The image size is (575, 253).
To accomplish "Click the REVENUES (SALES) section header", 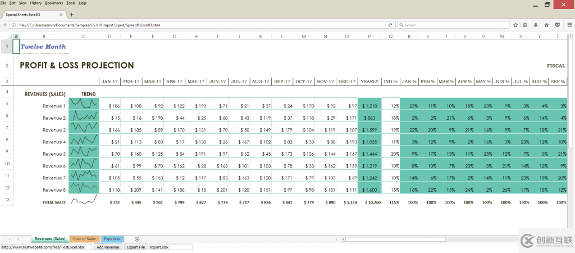I will tap(45, 94).
